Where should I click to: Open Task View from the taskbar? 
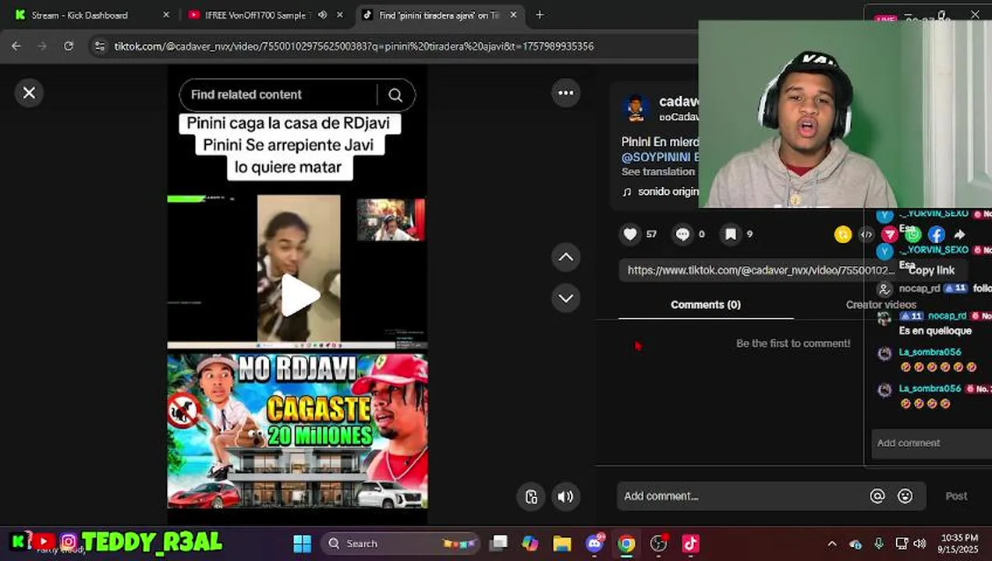click(x=498, y=544)
